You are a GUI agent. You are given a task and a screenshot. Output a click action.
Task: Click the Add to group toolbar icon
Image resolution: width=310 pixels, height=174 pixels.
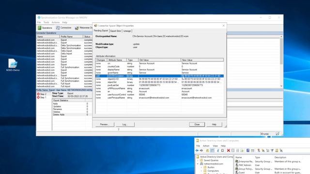[281, 150]
